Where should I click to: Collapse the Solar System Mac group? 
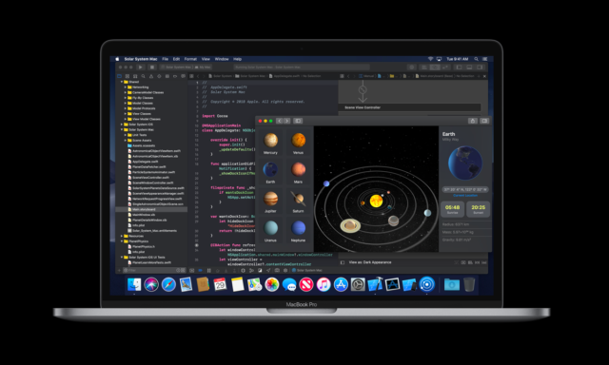(x=122, y=130)
